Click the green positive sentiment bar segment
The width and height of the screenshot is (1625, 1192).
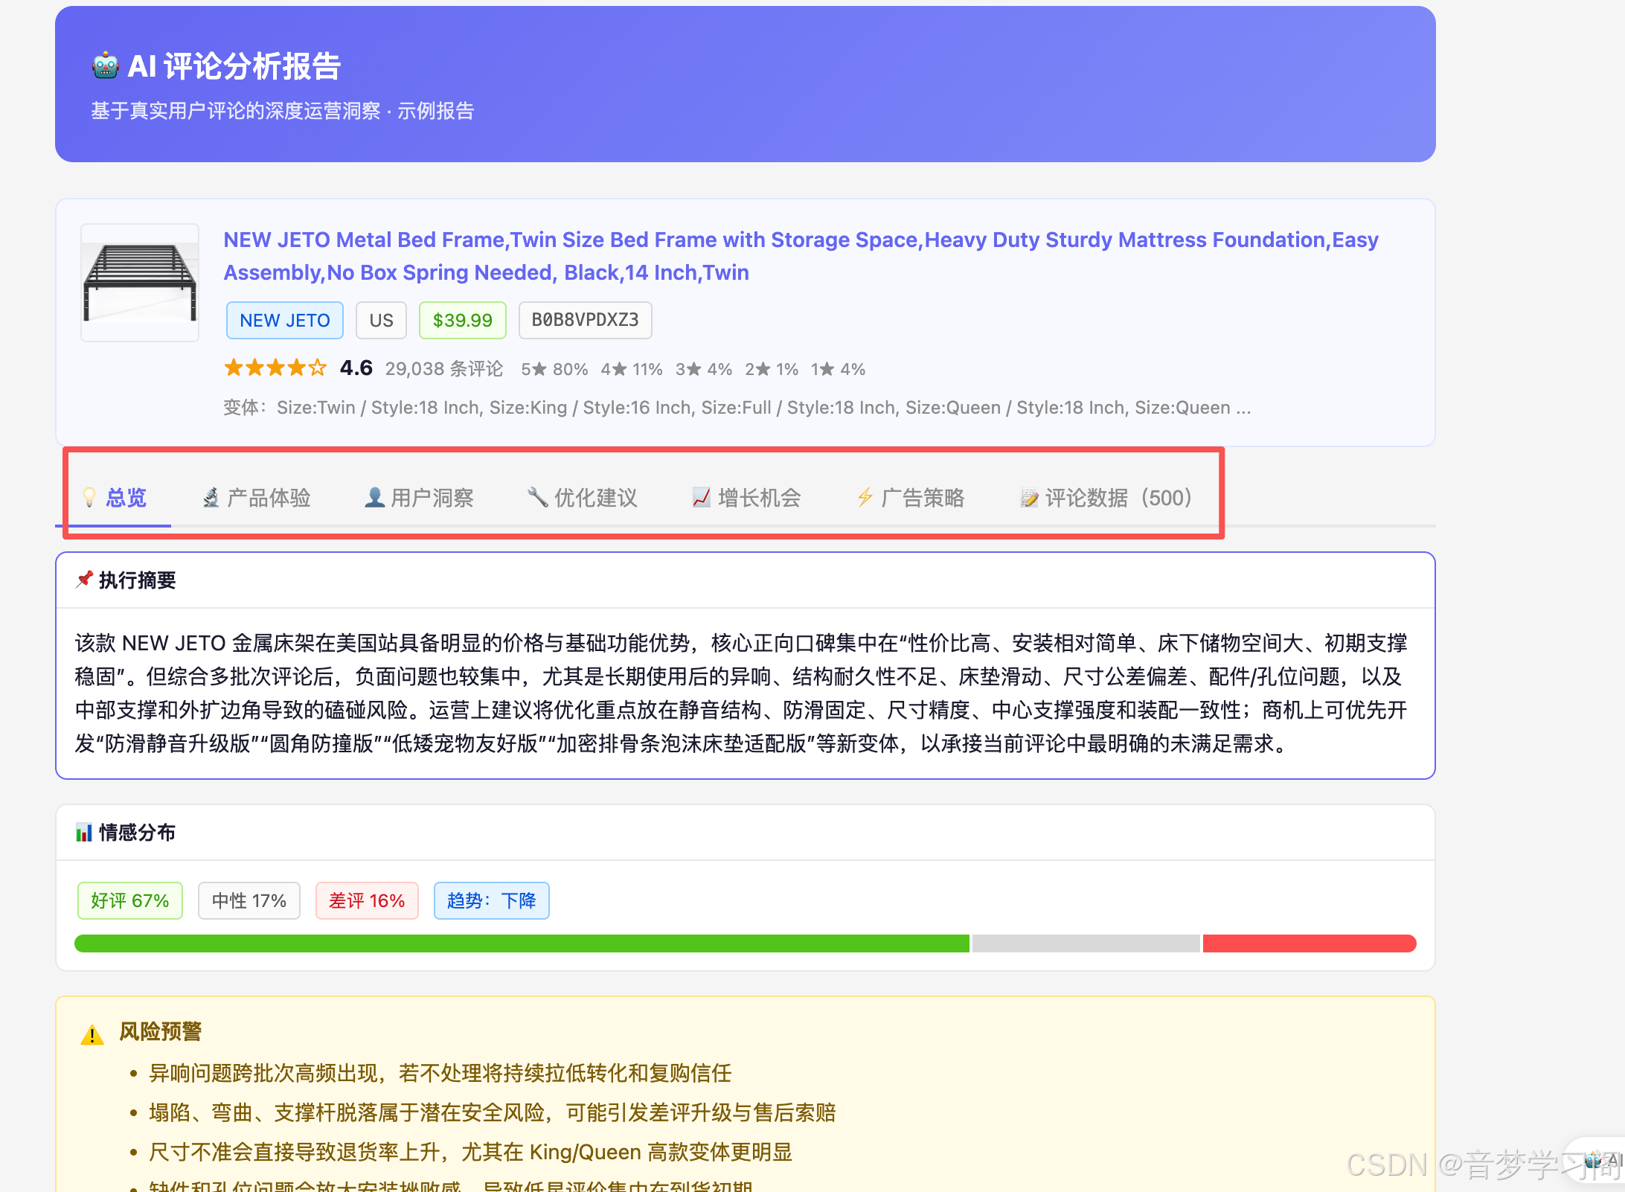(x=522, y=943)
